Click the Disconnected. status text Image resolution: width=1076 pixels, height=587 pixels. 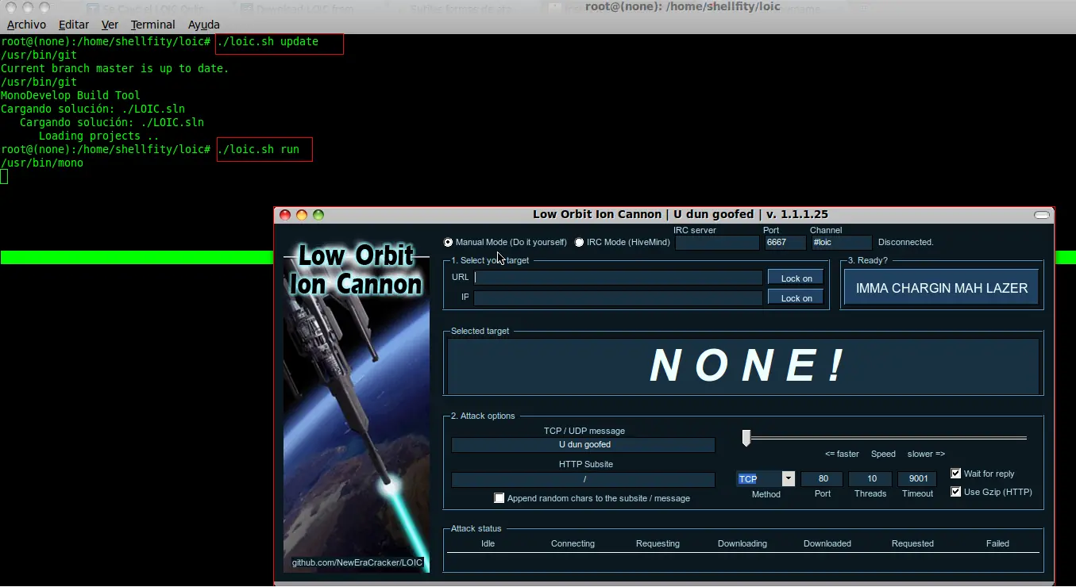[x=906, y=242]
